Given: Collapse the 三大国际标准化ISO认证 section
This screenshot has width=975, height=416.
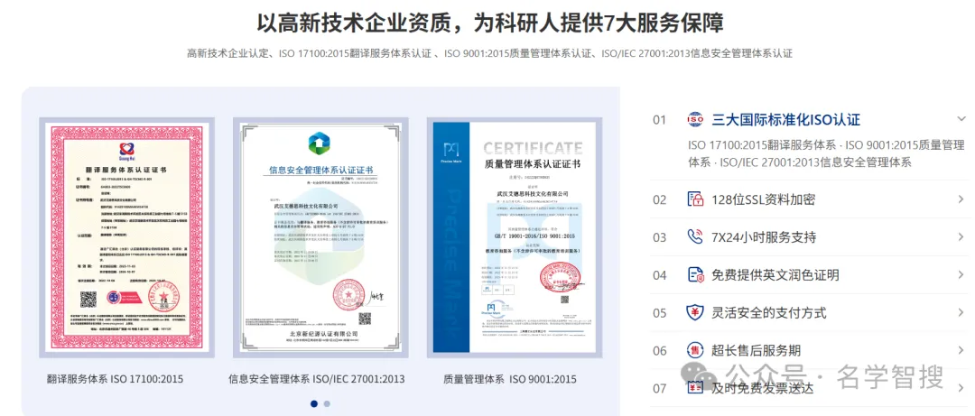Looking at the screenshot, I should (x=961, y=119).
